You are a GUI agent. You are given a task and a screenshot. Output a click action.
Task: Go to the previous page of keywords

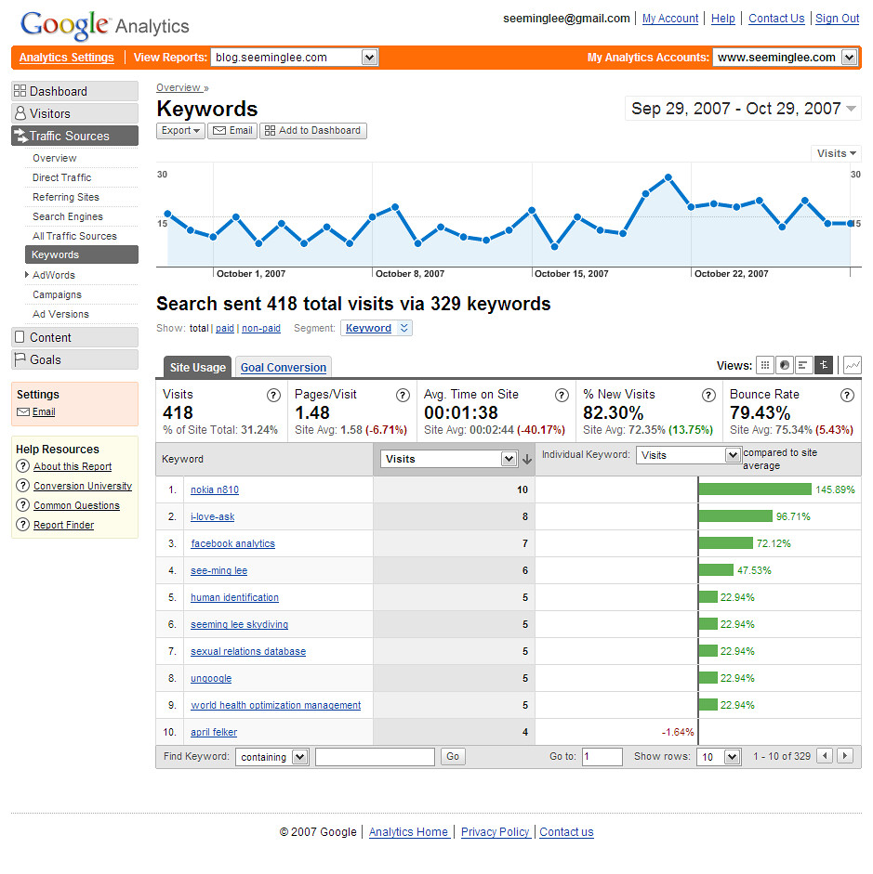[825, 756]
